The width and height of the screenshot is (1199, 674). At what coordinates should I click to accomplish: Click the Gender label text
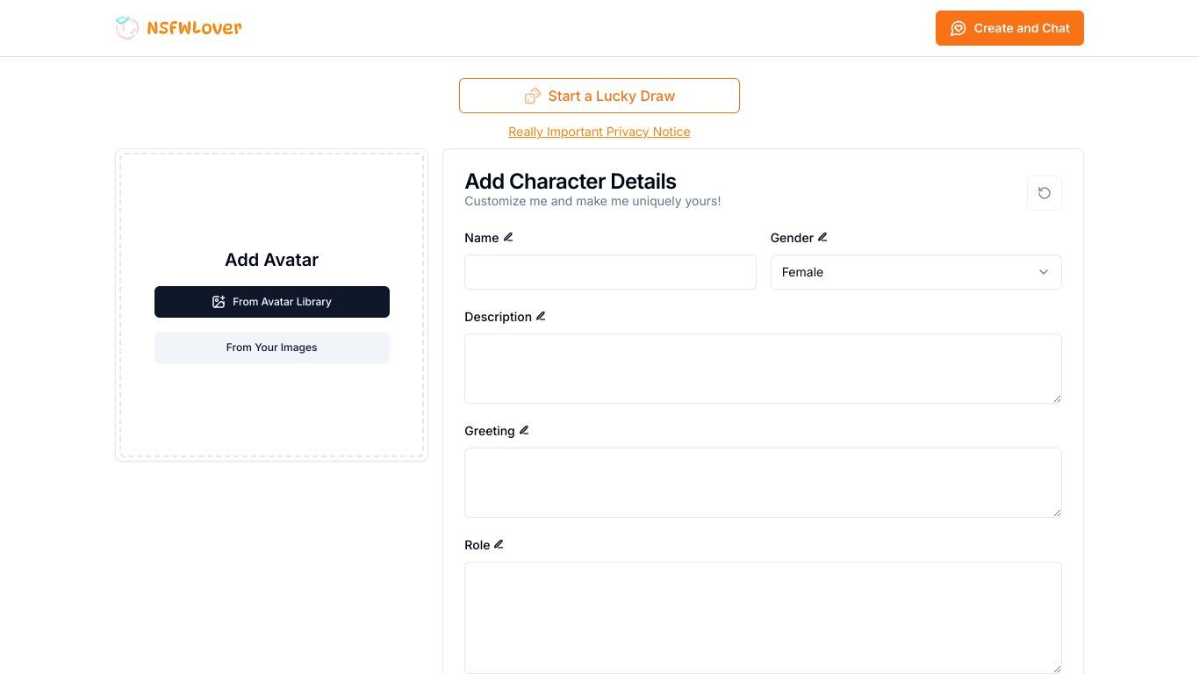coord(792,238)
